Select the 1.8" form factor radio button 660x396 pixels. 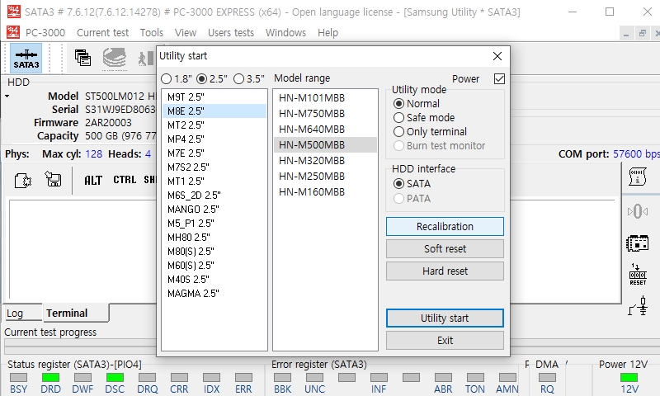[167, 78]
